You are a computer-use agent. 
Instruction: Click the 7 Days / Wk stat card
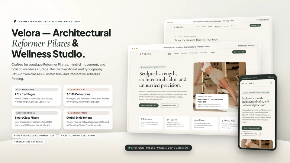pyautogui.click(x=229, y=124)
